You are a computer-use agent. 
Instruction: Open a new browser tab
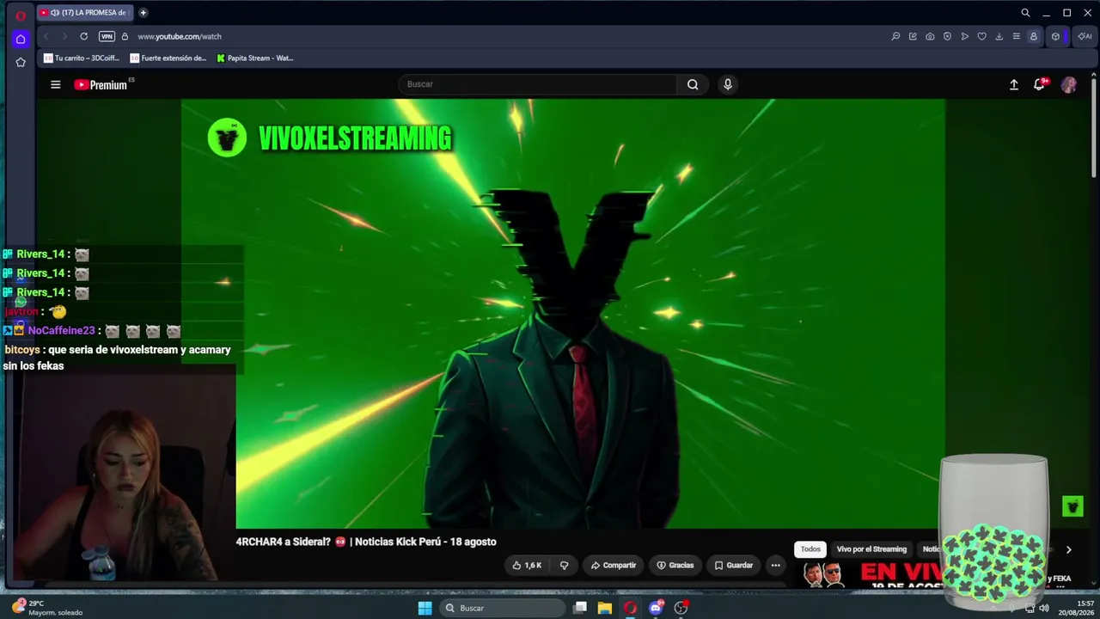click(x=143, y=13)
